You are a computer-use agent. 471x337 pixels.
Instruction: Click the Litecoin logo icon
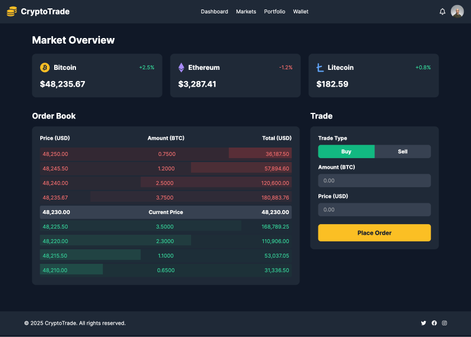tap(320, 68)
